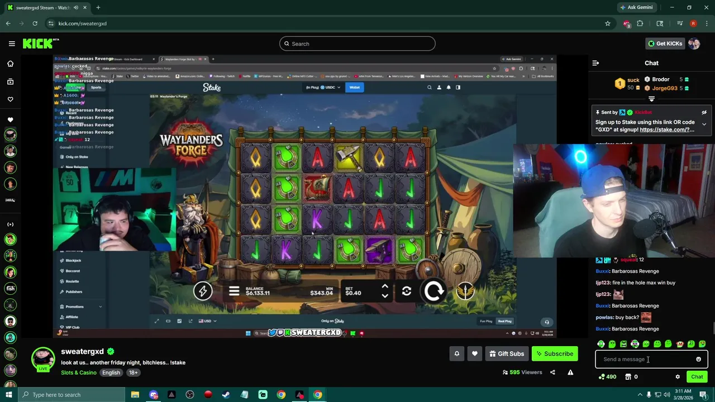Open Chrome media controls icon
Viewport: 715px width, 402px height.
[x=680, y=23]
